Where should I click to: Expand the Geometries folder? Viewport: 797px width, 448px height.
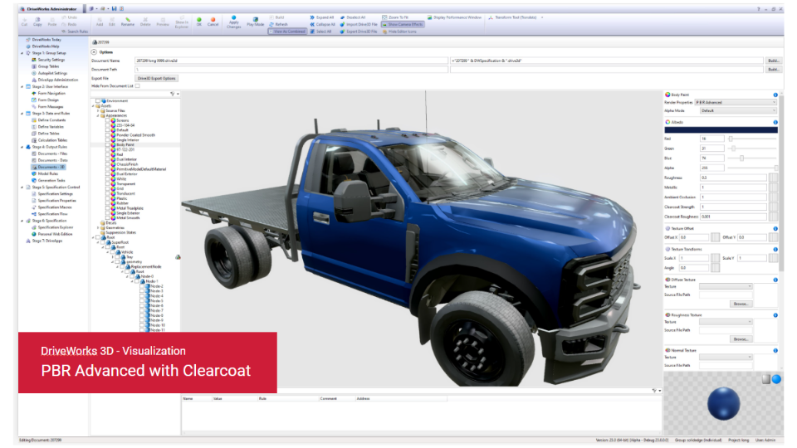click(98, 227)
